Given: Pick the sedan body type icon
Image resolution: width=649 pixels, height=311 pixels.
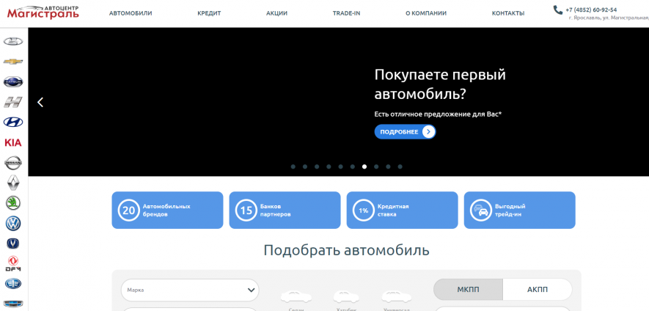Looking at the screenshot, I should [296, 297].
